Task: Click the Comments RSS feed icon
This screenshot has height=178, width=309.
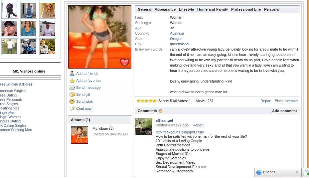Action: pyautogui.click(x=160, y=111)
